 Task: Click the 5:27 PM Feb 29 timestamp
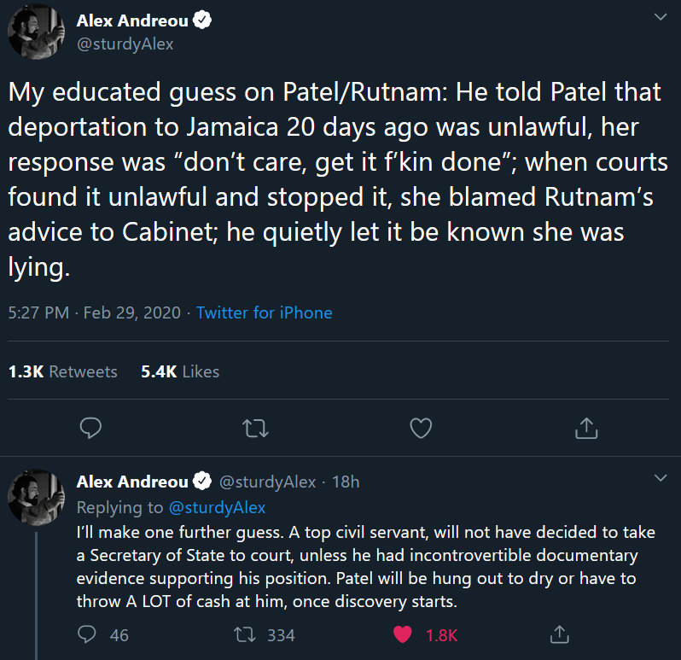tap(94, 312)
